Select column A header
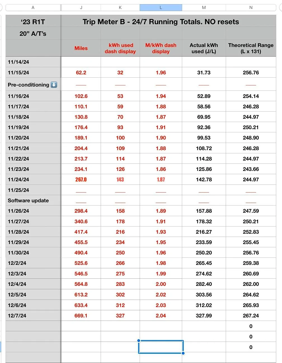 pyautogui.click(x=33, y=8)
